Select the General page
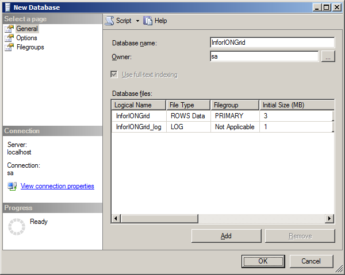This screenshot has width=345, height=275. coord(26,29)
